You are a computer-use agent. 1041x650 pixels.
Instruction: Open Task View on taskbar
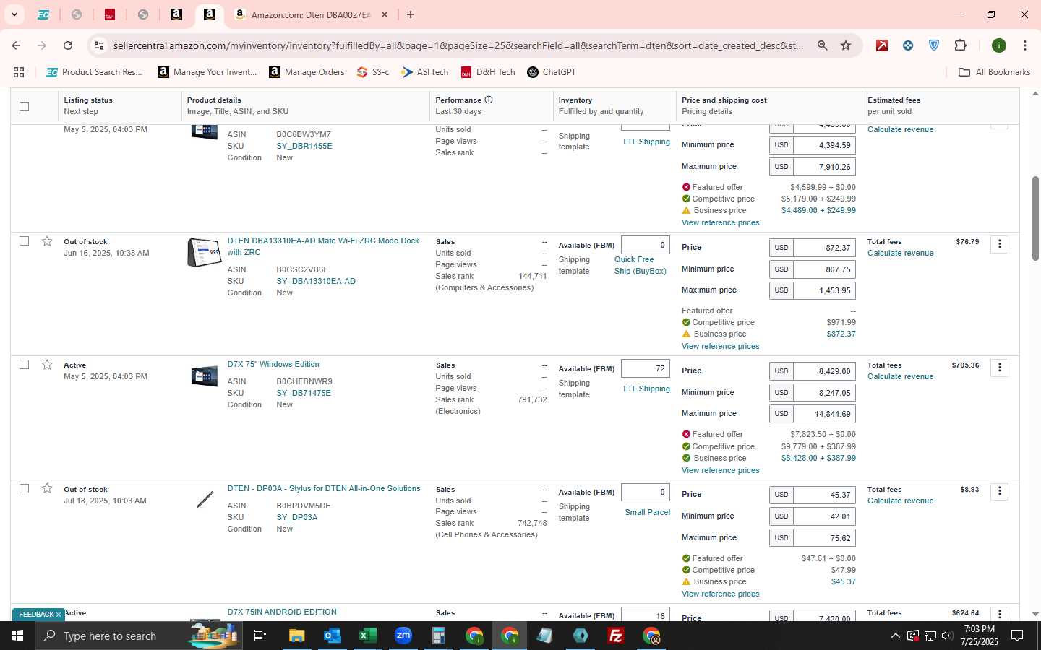click(260, 636)
